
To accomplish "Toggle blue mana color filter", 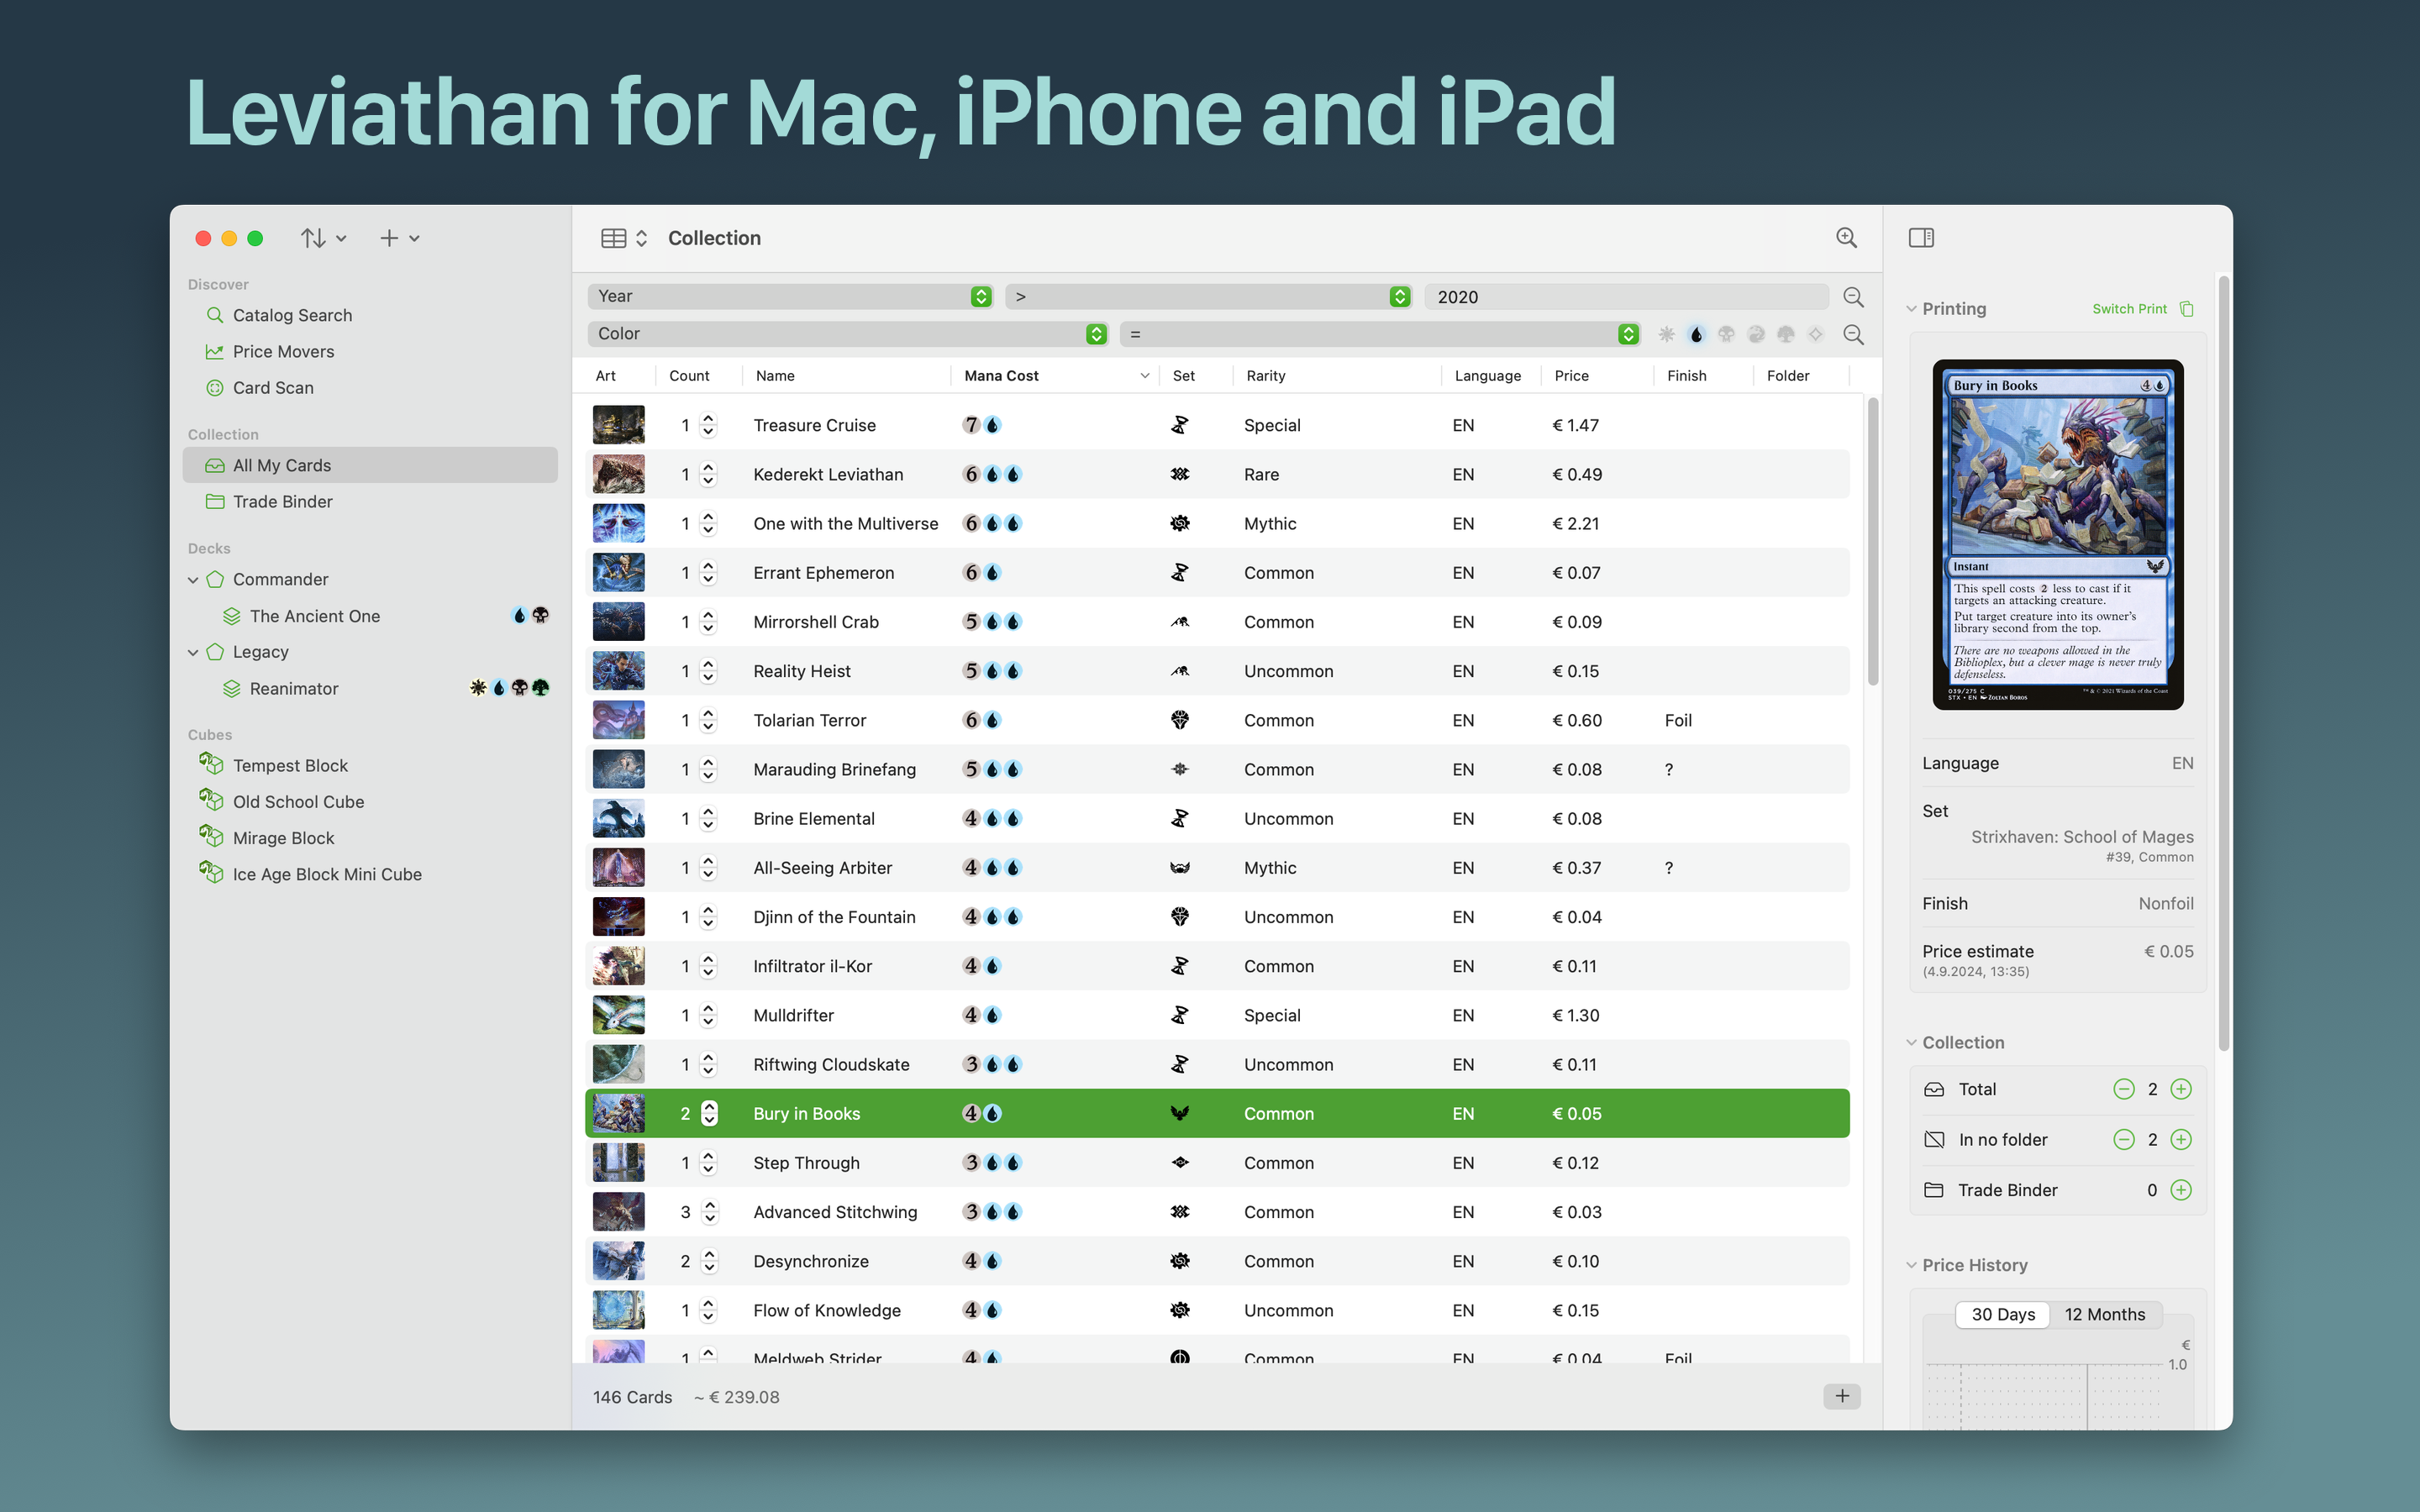I will (x=1696, y=334).
